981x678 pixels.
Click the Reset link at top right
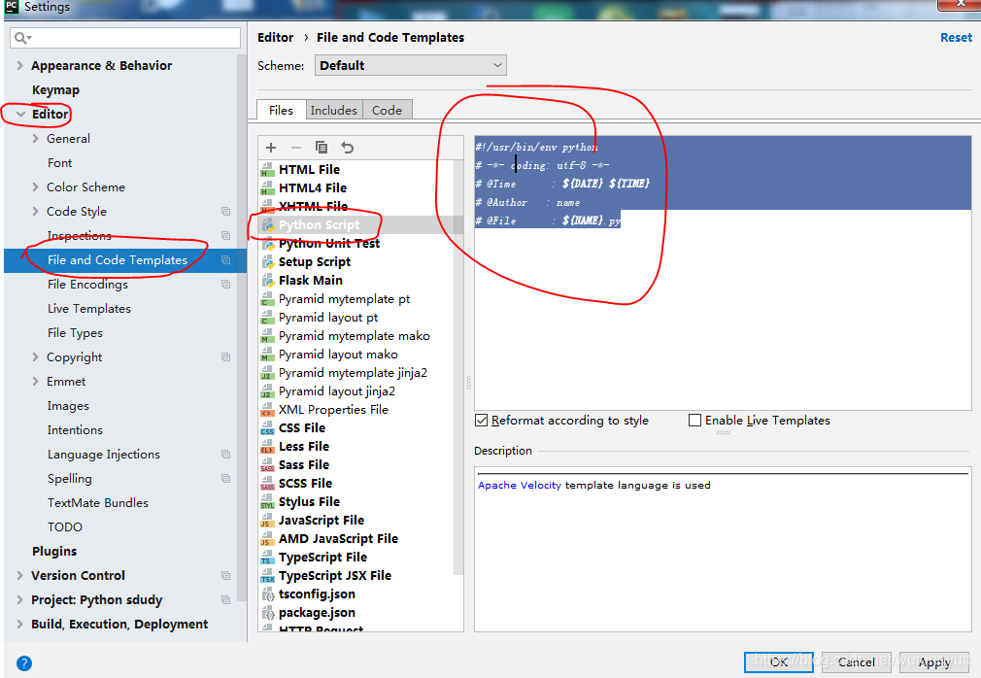[x=956, y=37]
